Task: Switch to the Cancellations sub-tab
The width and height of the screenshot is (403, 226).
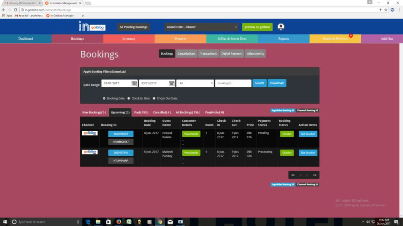Action: coord(186,54)
